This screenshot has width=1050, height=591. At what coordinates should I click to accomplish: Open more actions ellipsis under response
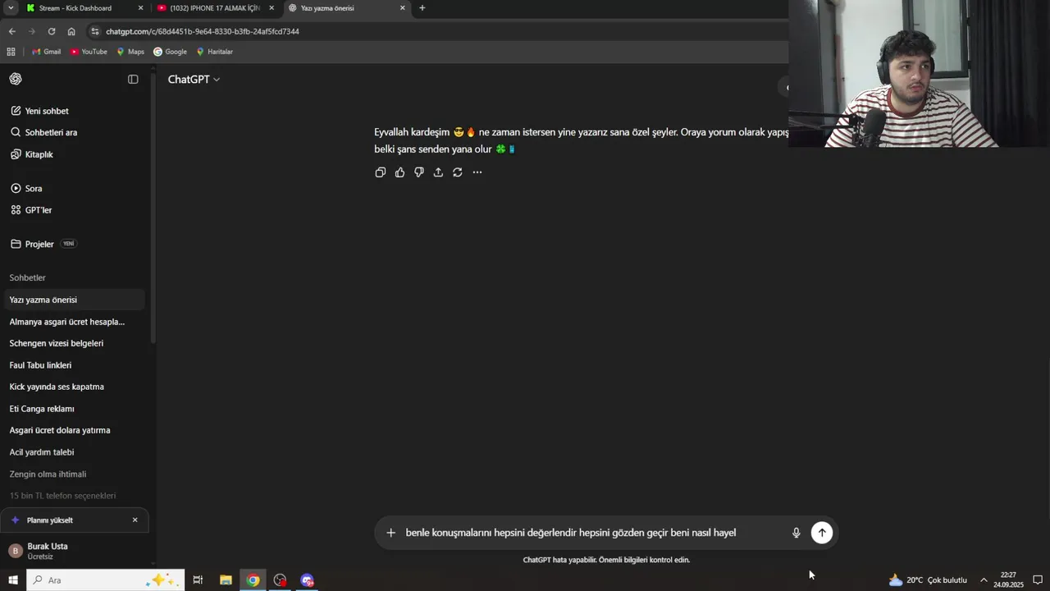[477, 172]
